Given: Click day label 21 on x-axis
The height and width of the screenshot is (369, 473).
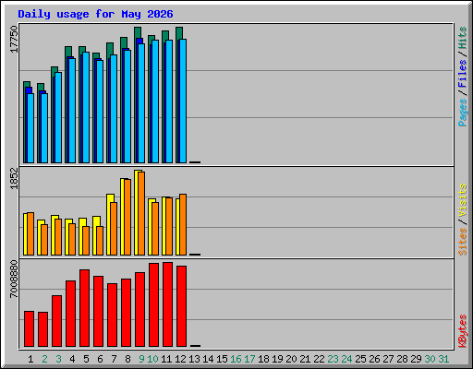Looking at the screenshot, I should [305, 359].
